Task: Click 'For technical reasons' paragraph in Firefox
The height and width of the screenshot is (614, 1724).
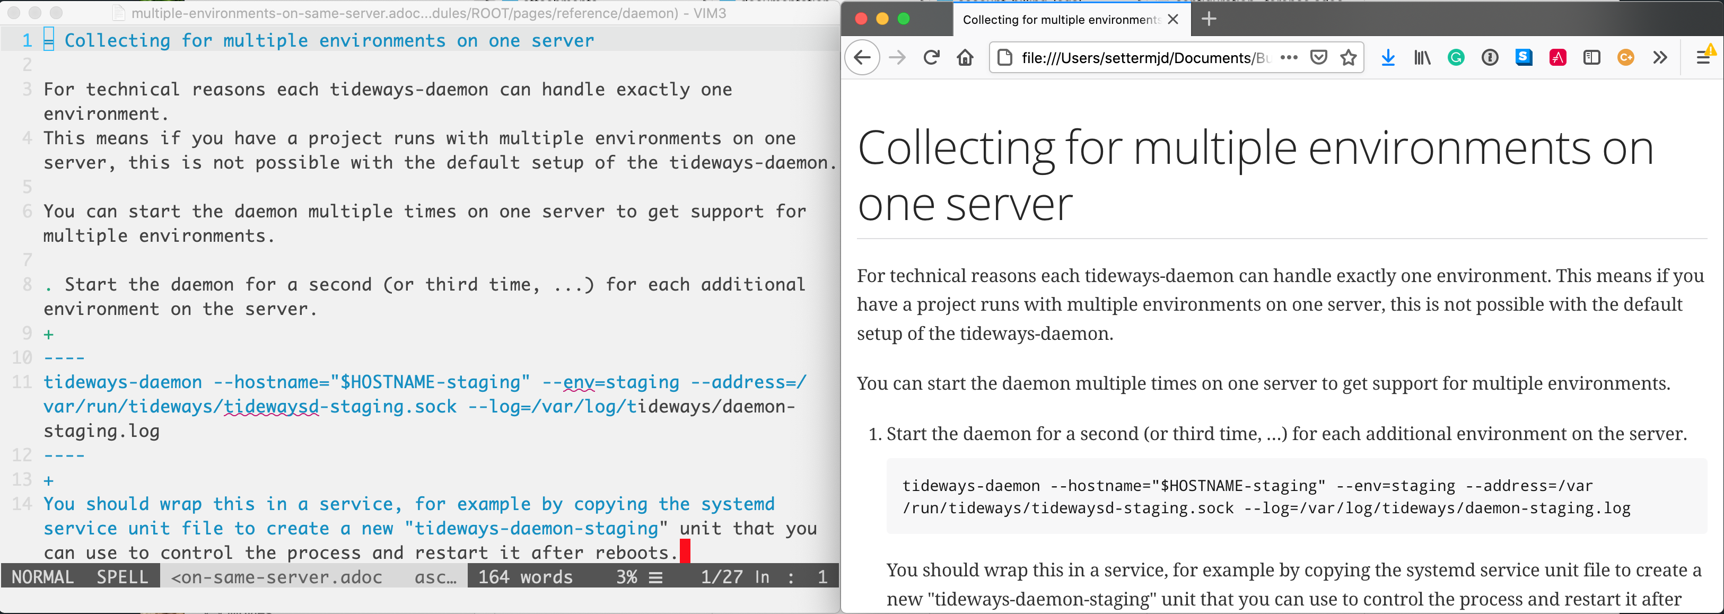Action: click(x=1281, y=304)
